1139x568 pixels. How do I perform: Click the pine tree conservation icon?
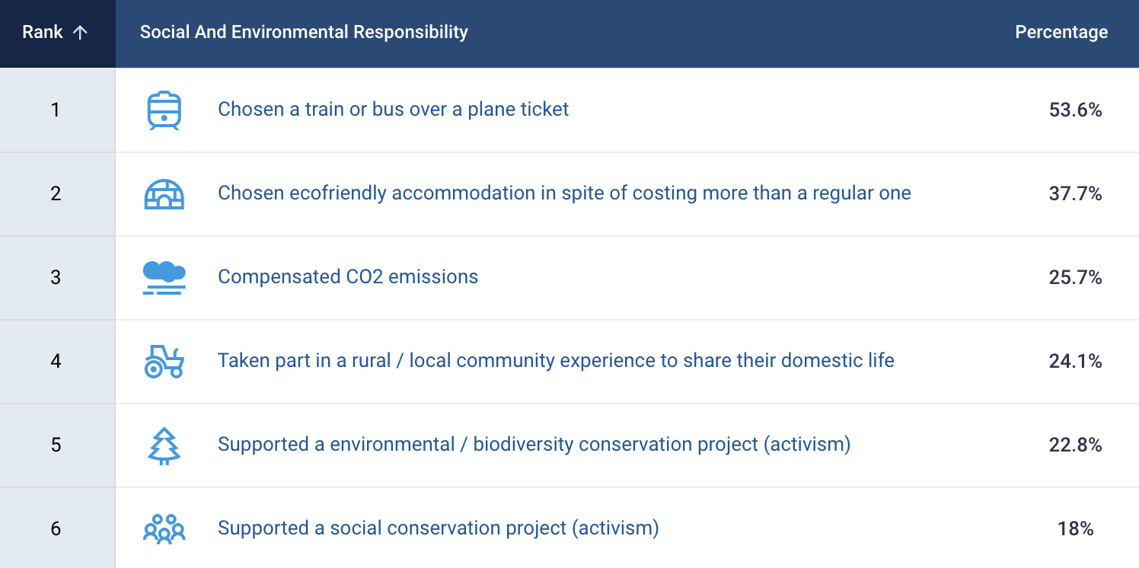tap(164, 445)
